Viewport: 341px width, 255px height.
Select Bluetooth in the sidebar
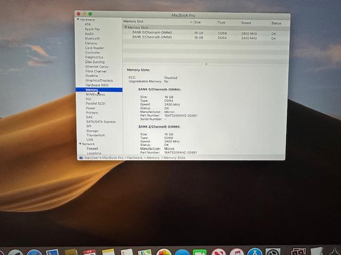(x=92, y=38)
